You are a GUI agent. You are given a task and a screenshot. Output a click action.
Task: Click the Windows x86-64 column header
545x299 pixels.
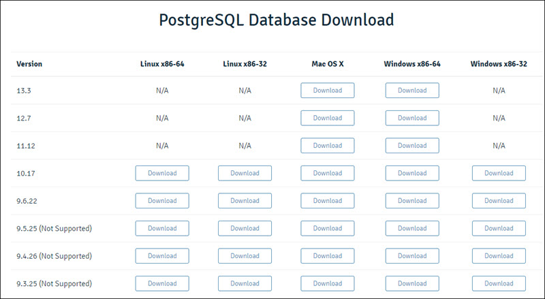(x=412, y=64)
